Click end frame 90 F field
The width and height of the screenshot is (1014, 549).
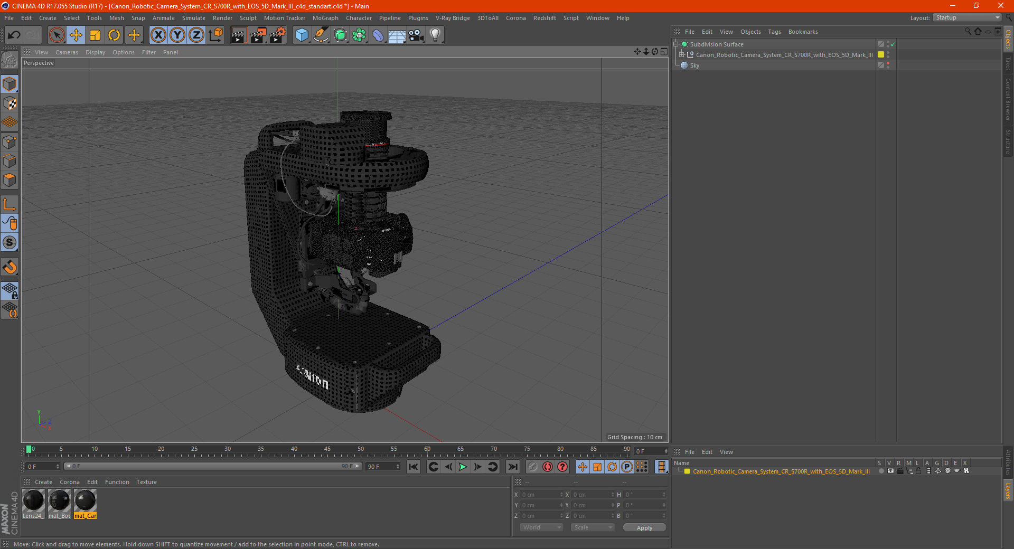(x=383, y=467)
